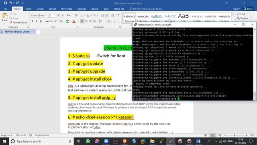Click the Share button

click(x=248, y=9)
